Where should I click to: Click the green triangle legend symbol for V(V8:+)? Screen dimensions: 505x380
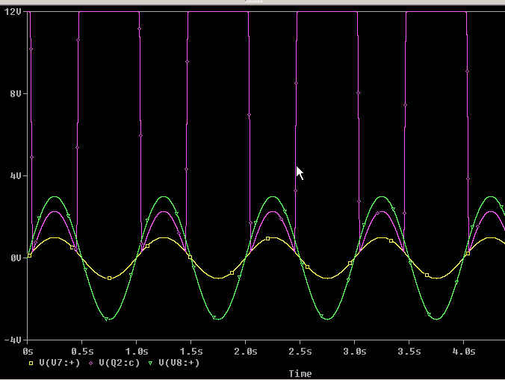[x=152, y=363]
